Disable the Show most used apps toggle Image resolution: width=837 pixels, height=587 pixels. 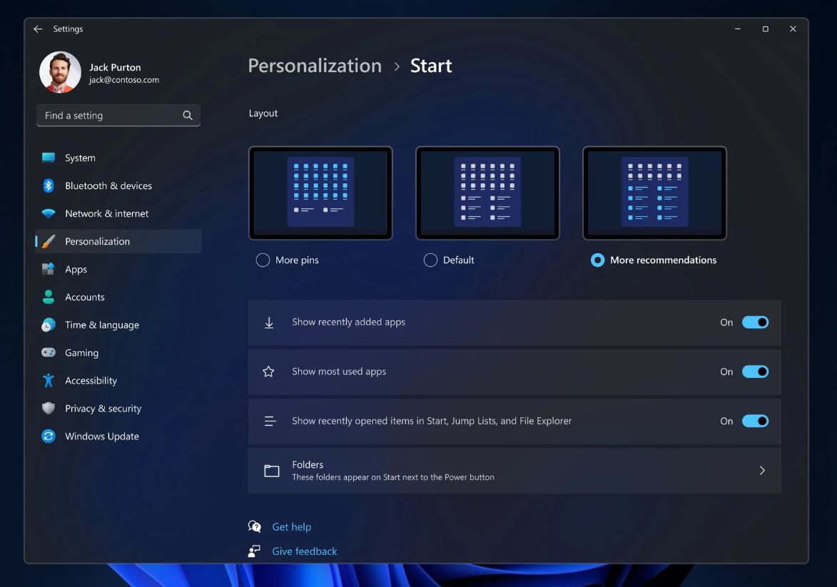(x=755, y=372)
